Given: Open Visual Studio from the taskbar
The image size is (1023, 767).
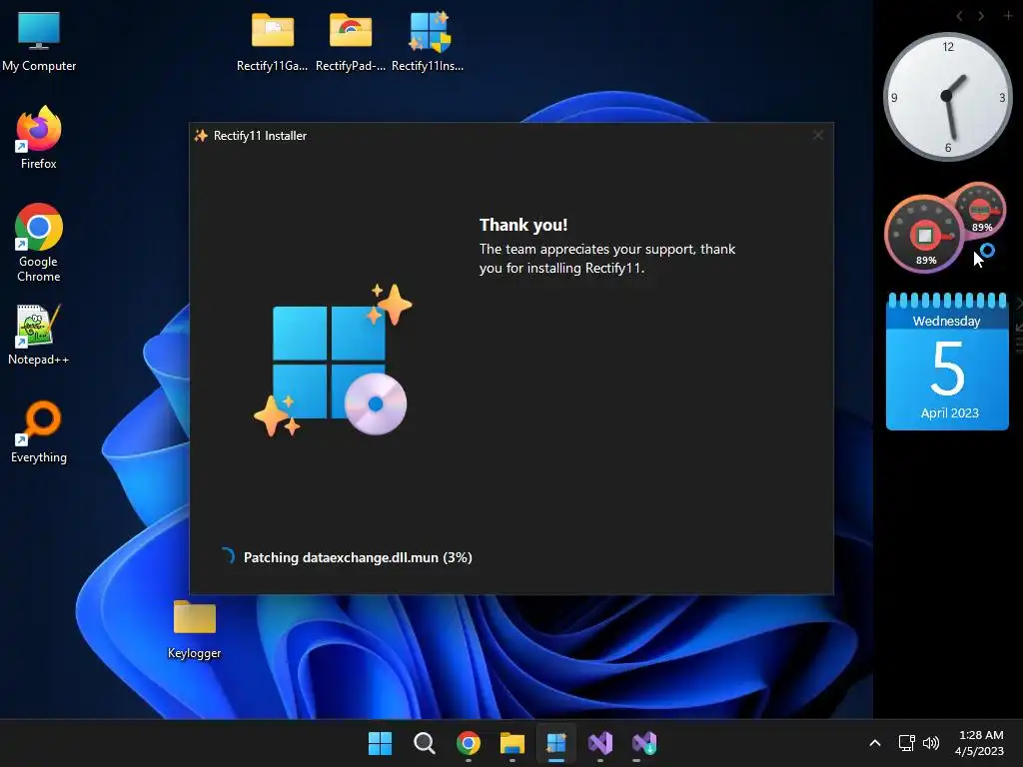Looking at the screenshot, I should tap(600, 743).
